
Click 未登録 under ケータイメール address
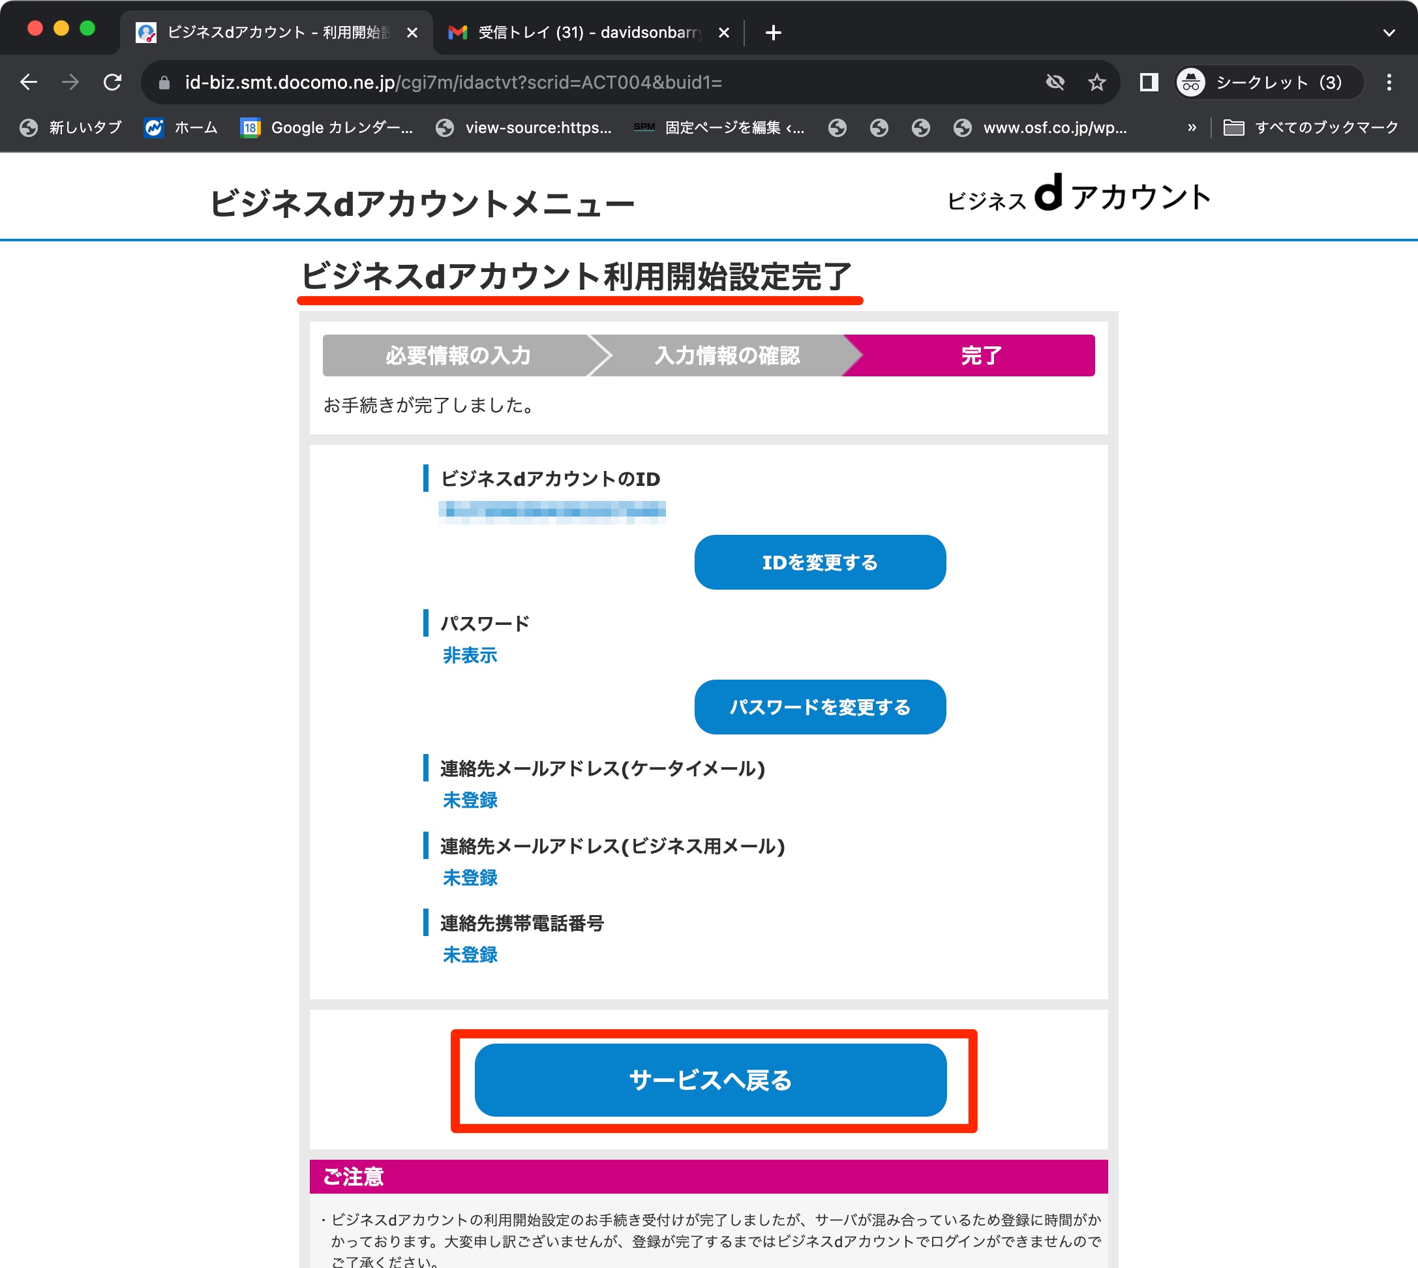point(470,800)
